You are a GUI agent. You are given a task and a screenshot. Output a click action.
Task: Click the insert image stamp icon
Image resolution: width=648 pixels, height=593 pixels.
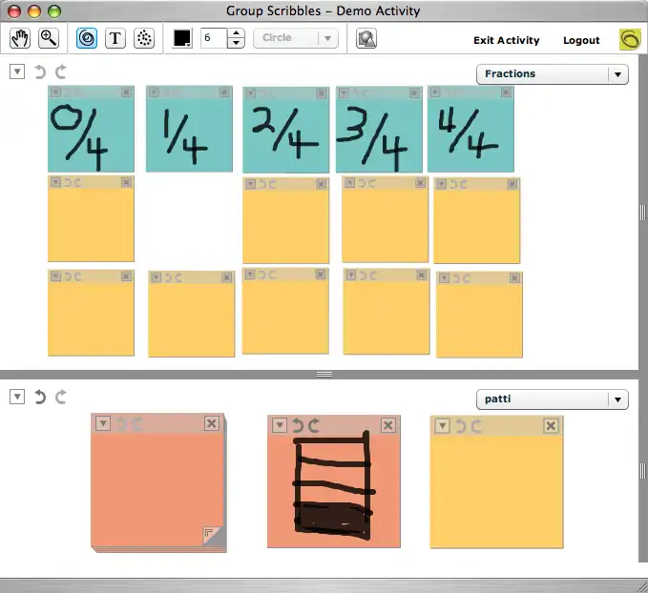point(366,38)
